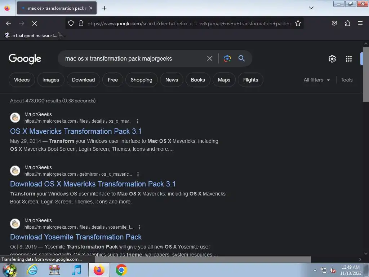The height and width of the screenshot is (277, 369).
Task: Go back to the previous page
Action: (9, 23)
